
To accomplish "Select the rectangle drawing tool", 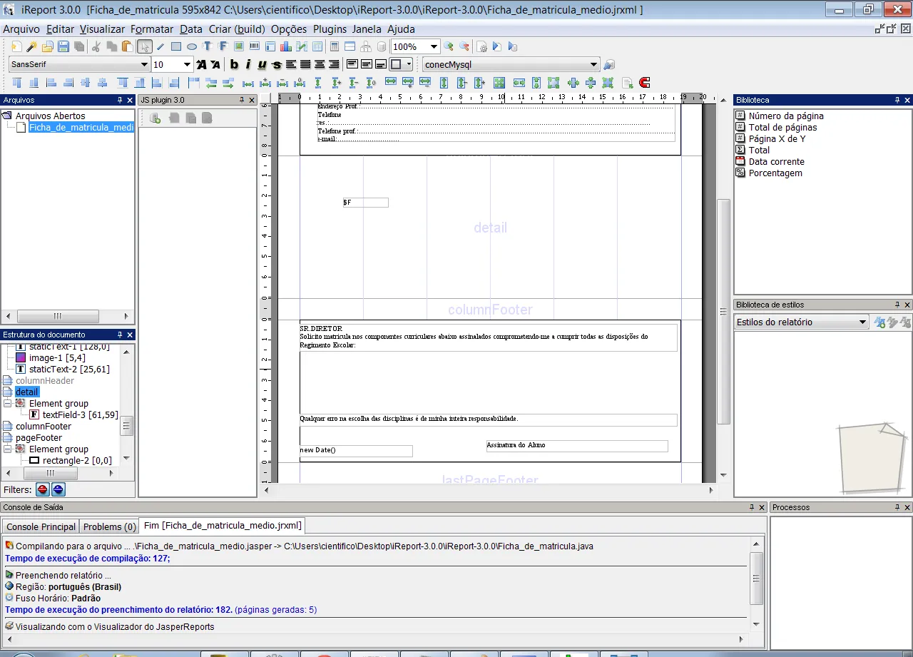I will point(176,47).
